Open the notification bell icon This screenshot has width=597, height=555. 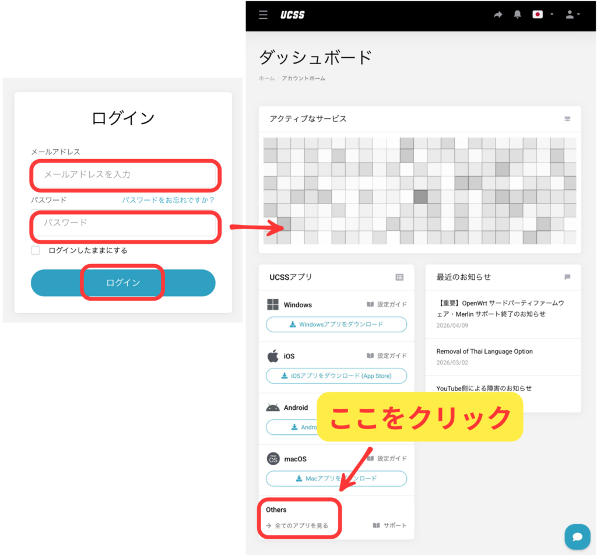click(x=517, y=15)
